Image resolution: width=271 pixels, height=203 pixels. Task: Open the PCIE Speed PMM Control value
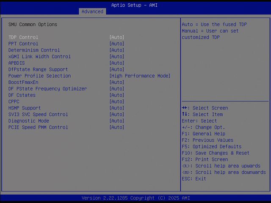coord(117,127)
